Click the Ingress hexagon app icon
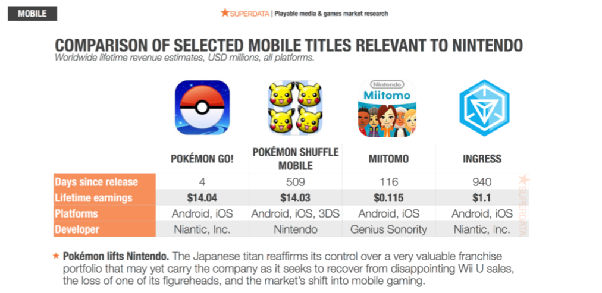The width and height of the screenshot is (602, 293). point(482,108)
